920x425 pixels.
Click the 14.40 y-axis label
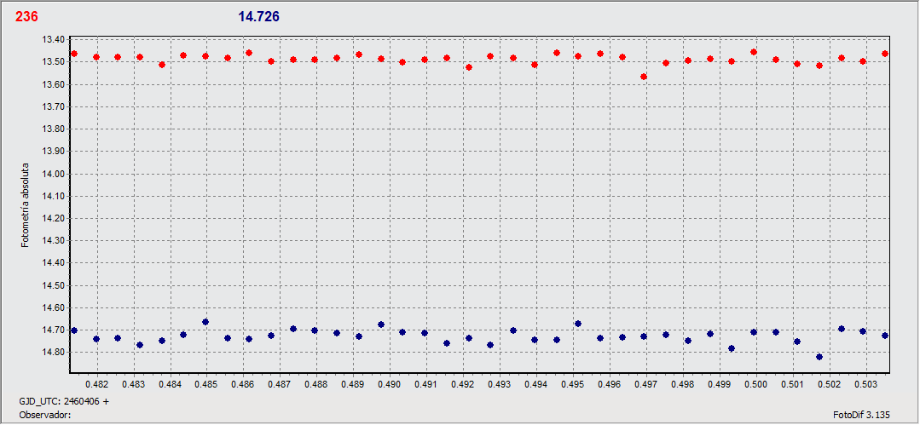click(54, 262)
